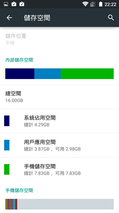Tap the 22:22 clock in status bar
This screenshot has height=213, width=119.
[110, 4]
